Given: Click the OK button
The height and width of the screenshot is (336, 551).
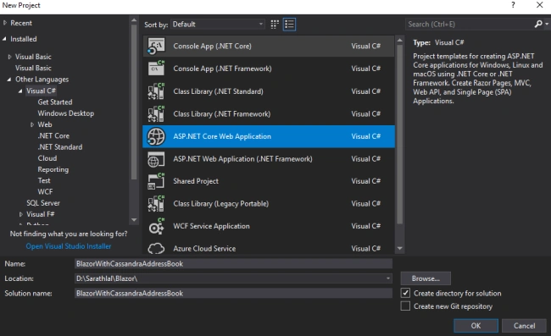Looking at the screenshot, I should click(x=476, y=326).
